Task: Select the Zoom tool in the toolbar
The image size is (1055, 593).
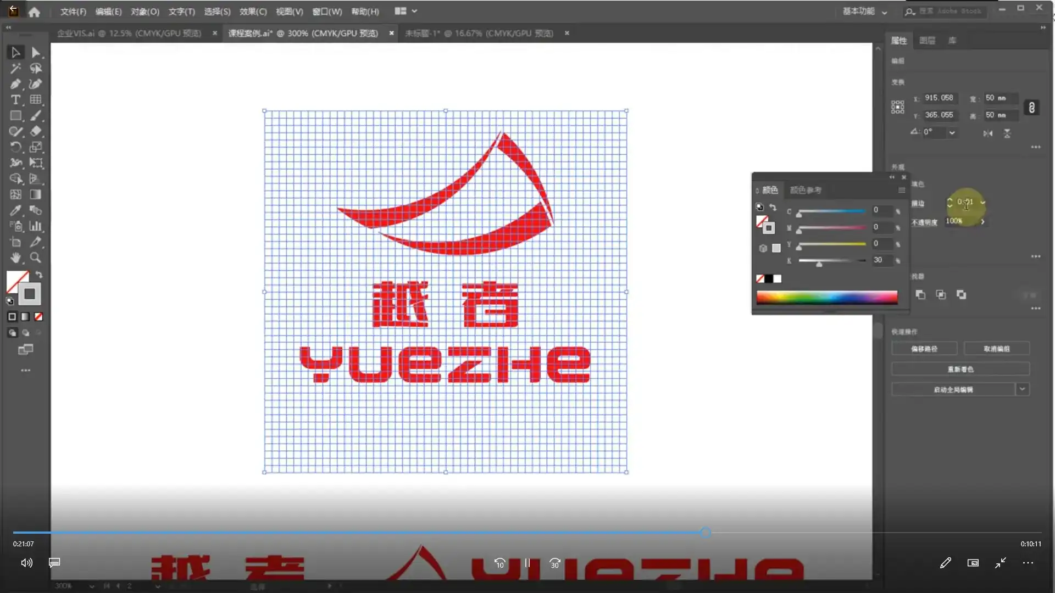Action: click(x=35, y=258)
